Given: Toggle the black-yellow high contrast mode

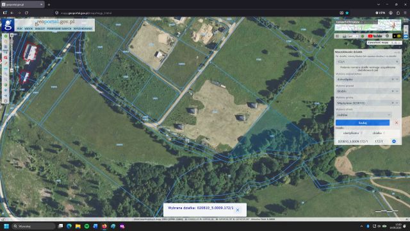Looking at the screenshot, I should tap(397, 36).
